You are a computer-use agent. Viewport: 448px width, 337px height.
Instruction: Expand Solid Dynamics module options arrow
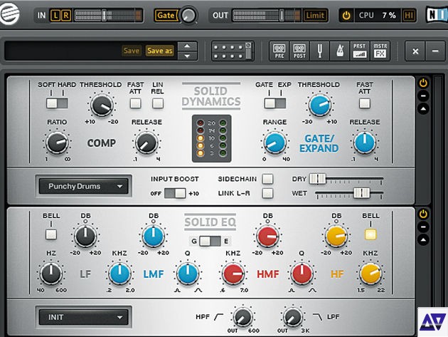pyautogui.click(x=423, y=108)
